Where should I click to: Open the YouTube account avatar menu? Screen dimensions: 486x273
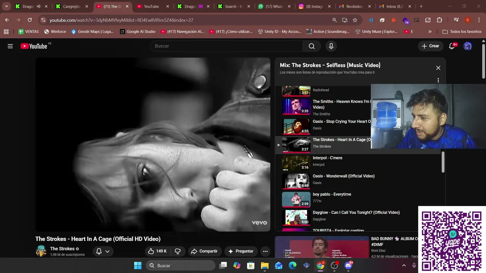468,46
